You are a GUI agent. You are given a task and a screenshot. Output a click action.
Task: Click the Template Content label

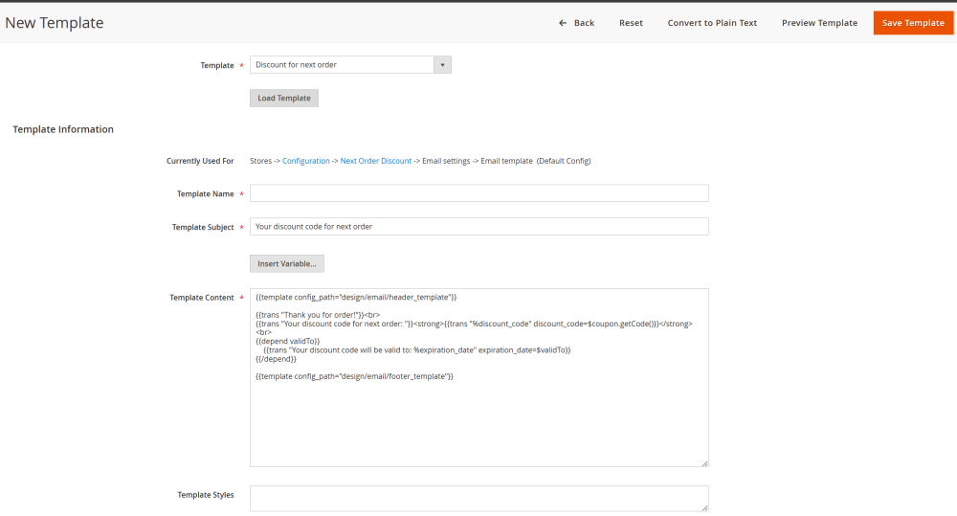coord(201,298)
